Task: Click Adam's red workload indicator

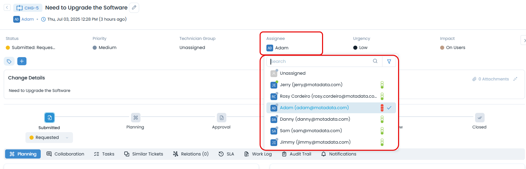Action: 382,108
